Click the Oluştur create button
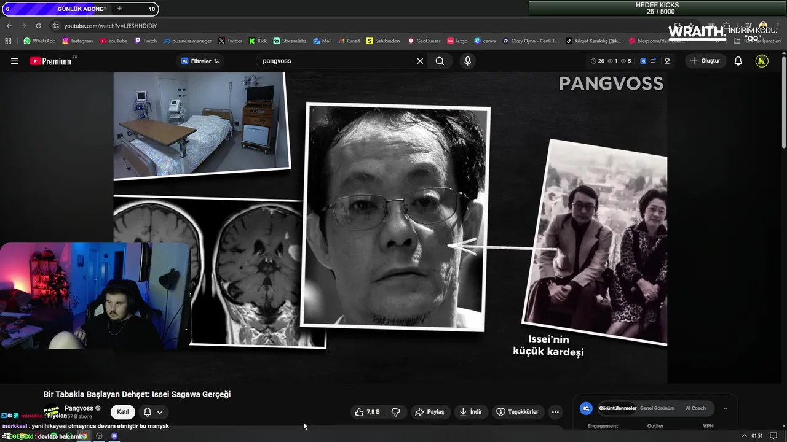787x442 pixels. pyautogui.click(x=705, y=61)
